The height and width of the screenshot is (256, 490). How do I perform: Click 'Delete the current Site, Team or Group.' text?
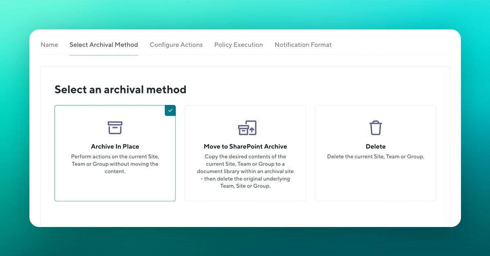(x=376, y=157)
